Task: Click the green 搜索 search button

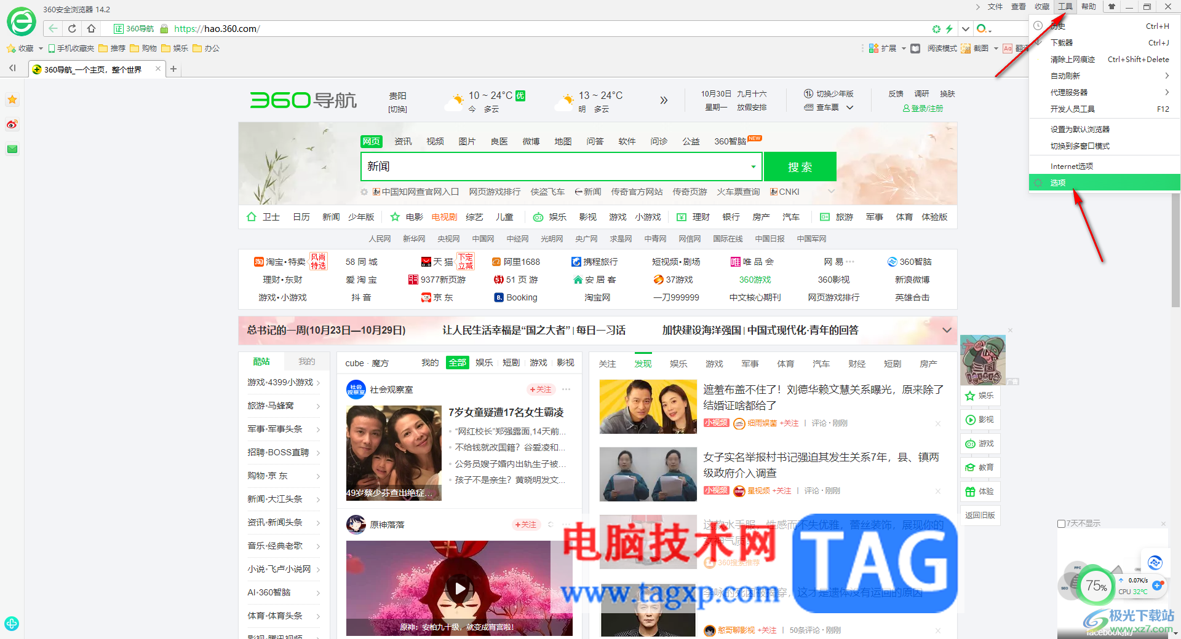Action: [800, 167]
